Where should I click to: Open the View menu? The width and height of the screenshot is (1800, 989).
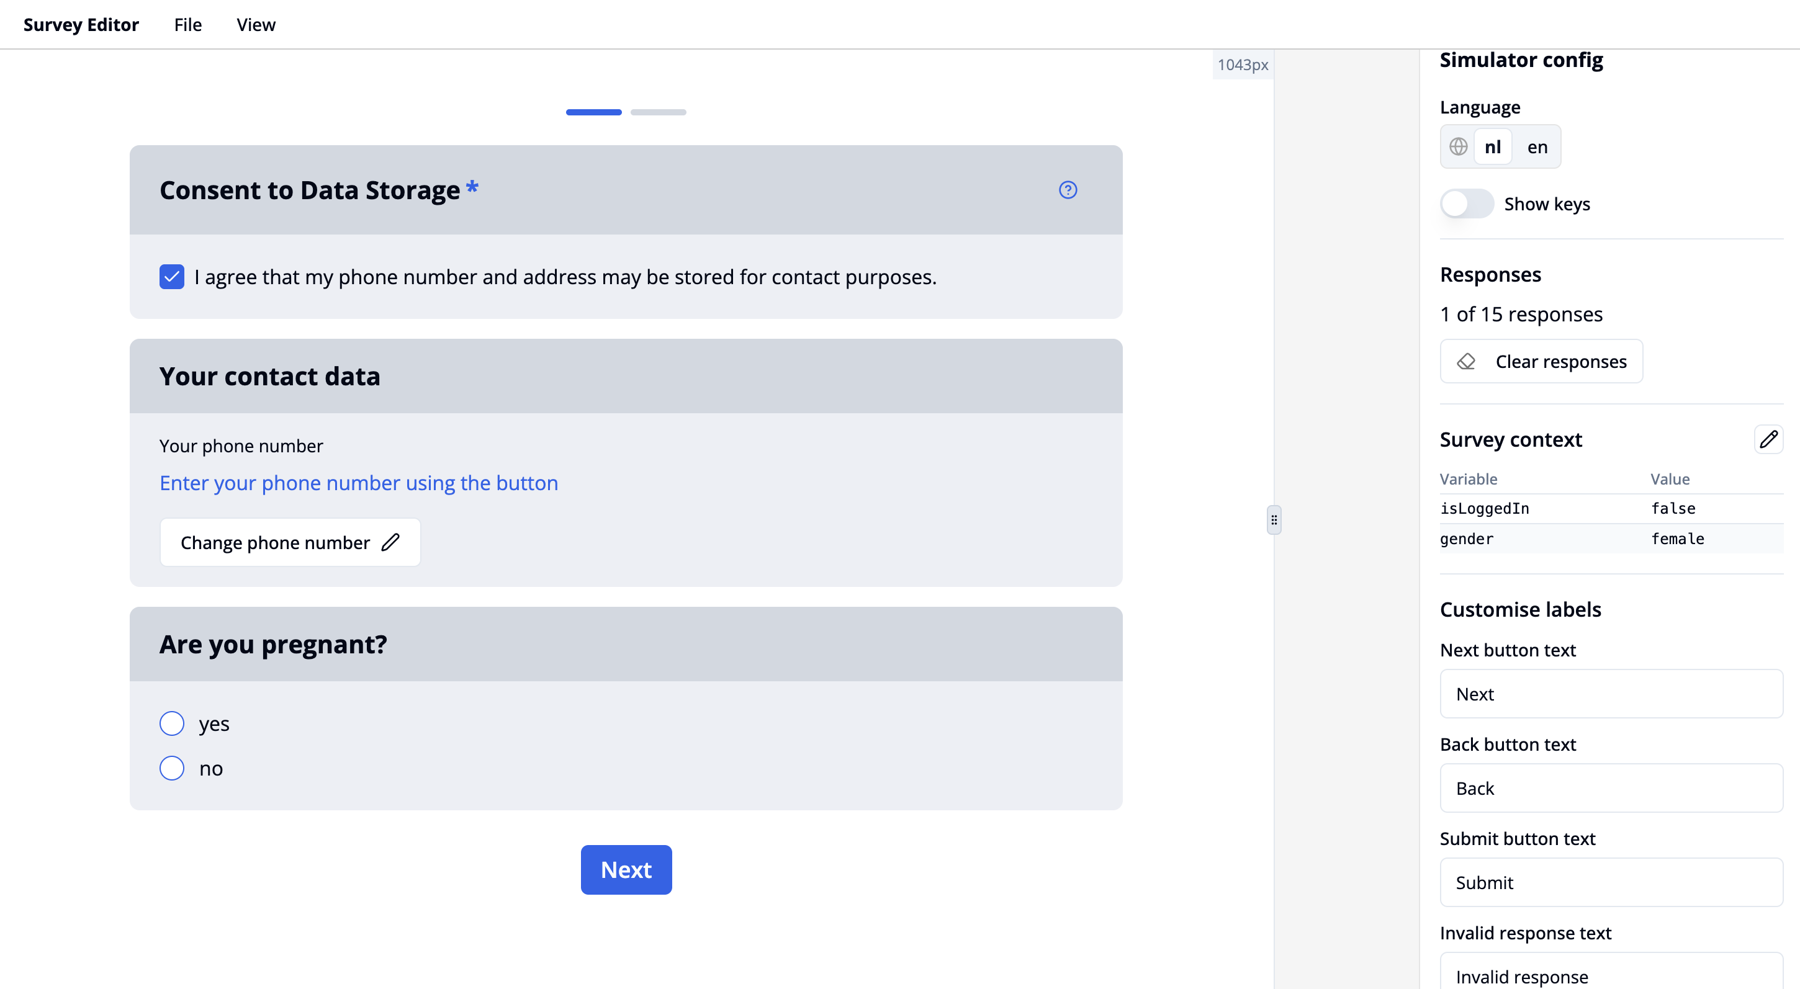tap(256, 24)
